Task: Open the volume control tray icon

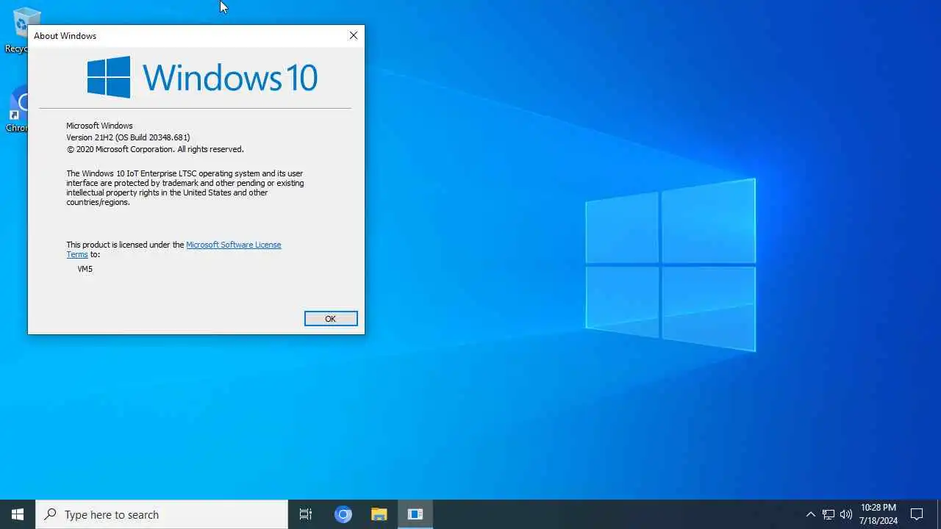Action: click(846, 514)
